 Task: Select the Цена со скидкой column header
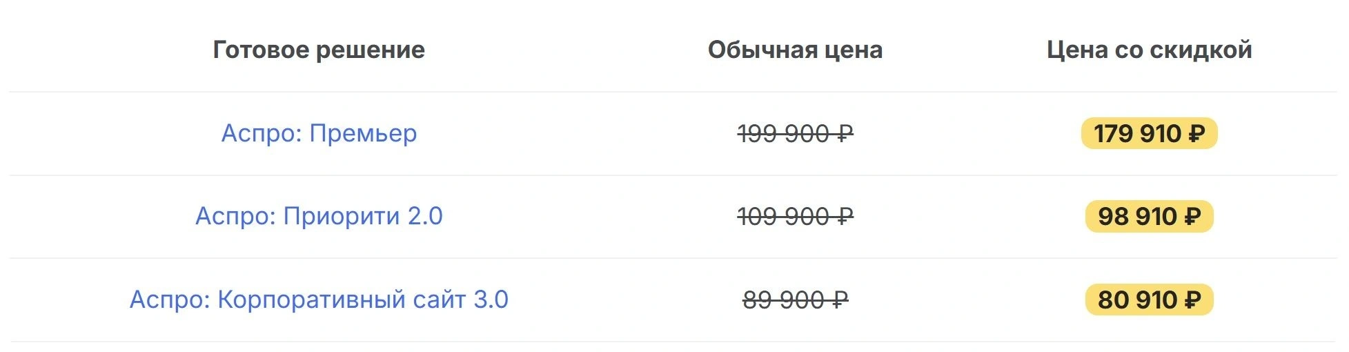click(x=1149, y=50)
